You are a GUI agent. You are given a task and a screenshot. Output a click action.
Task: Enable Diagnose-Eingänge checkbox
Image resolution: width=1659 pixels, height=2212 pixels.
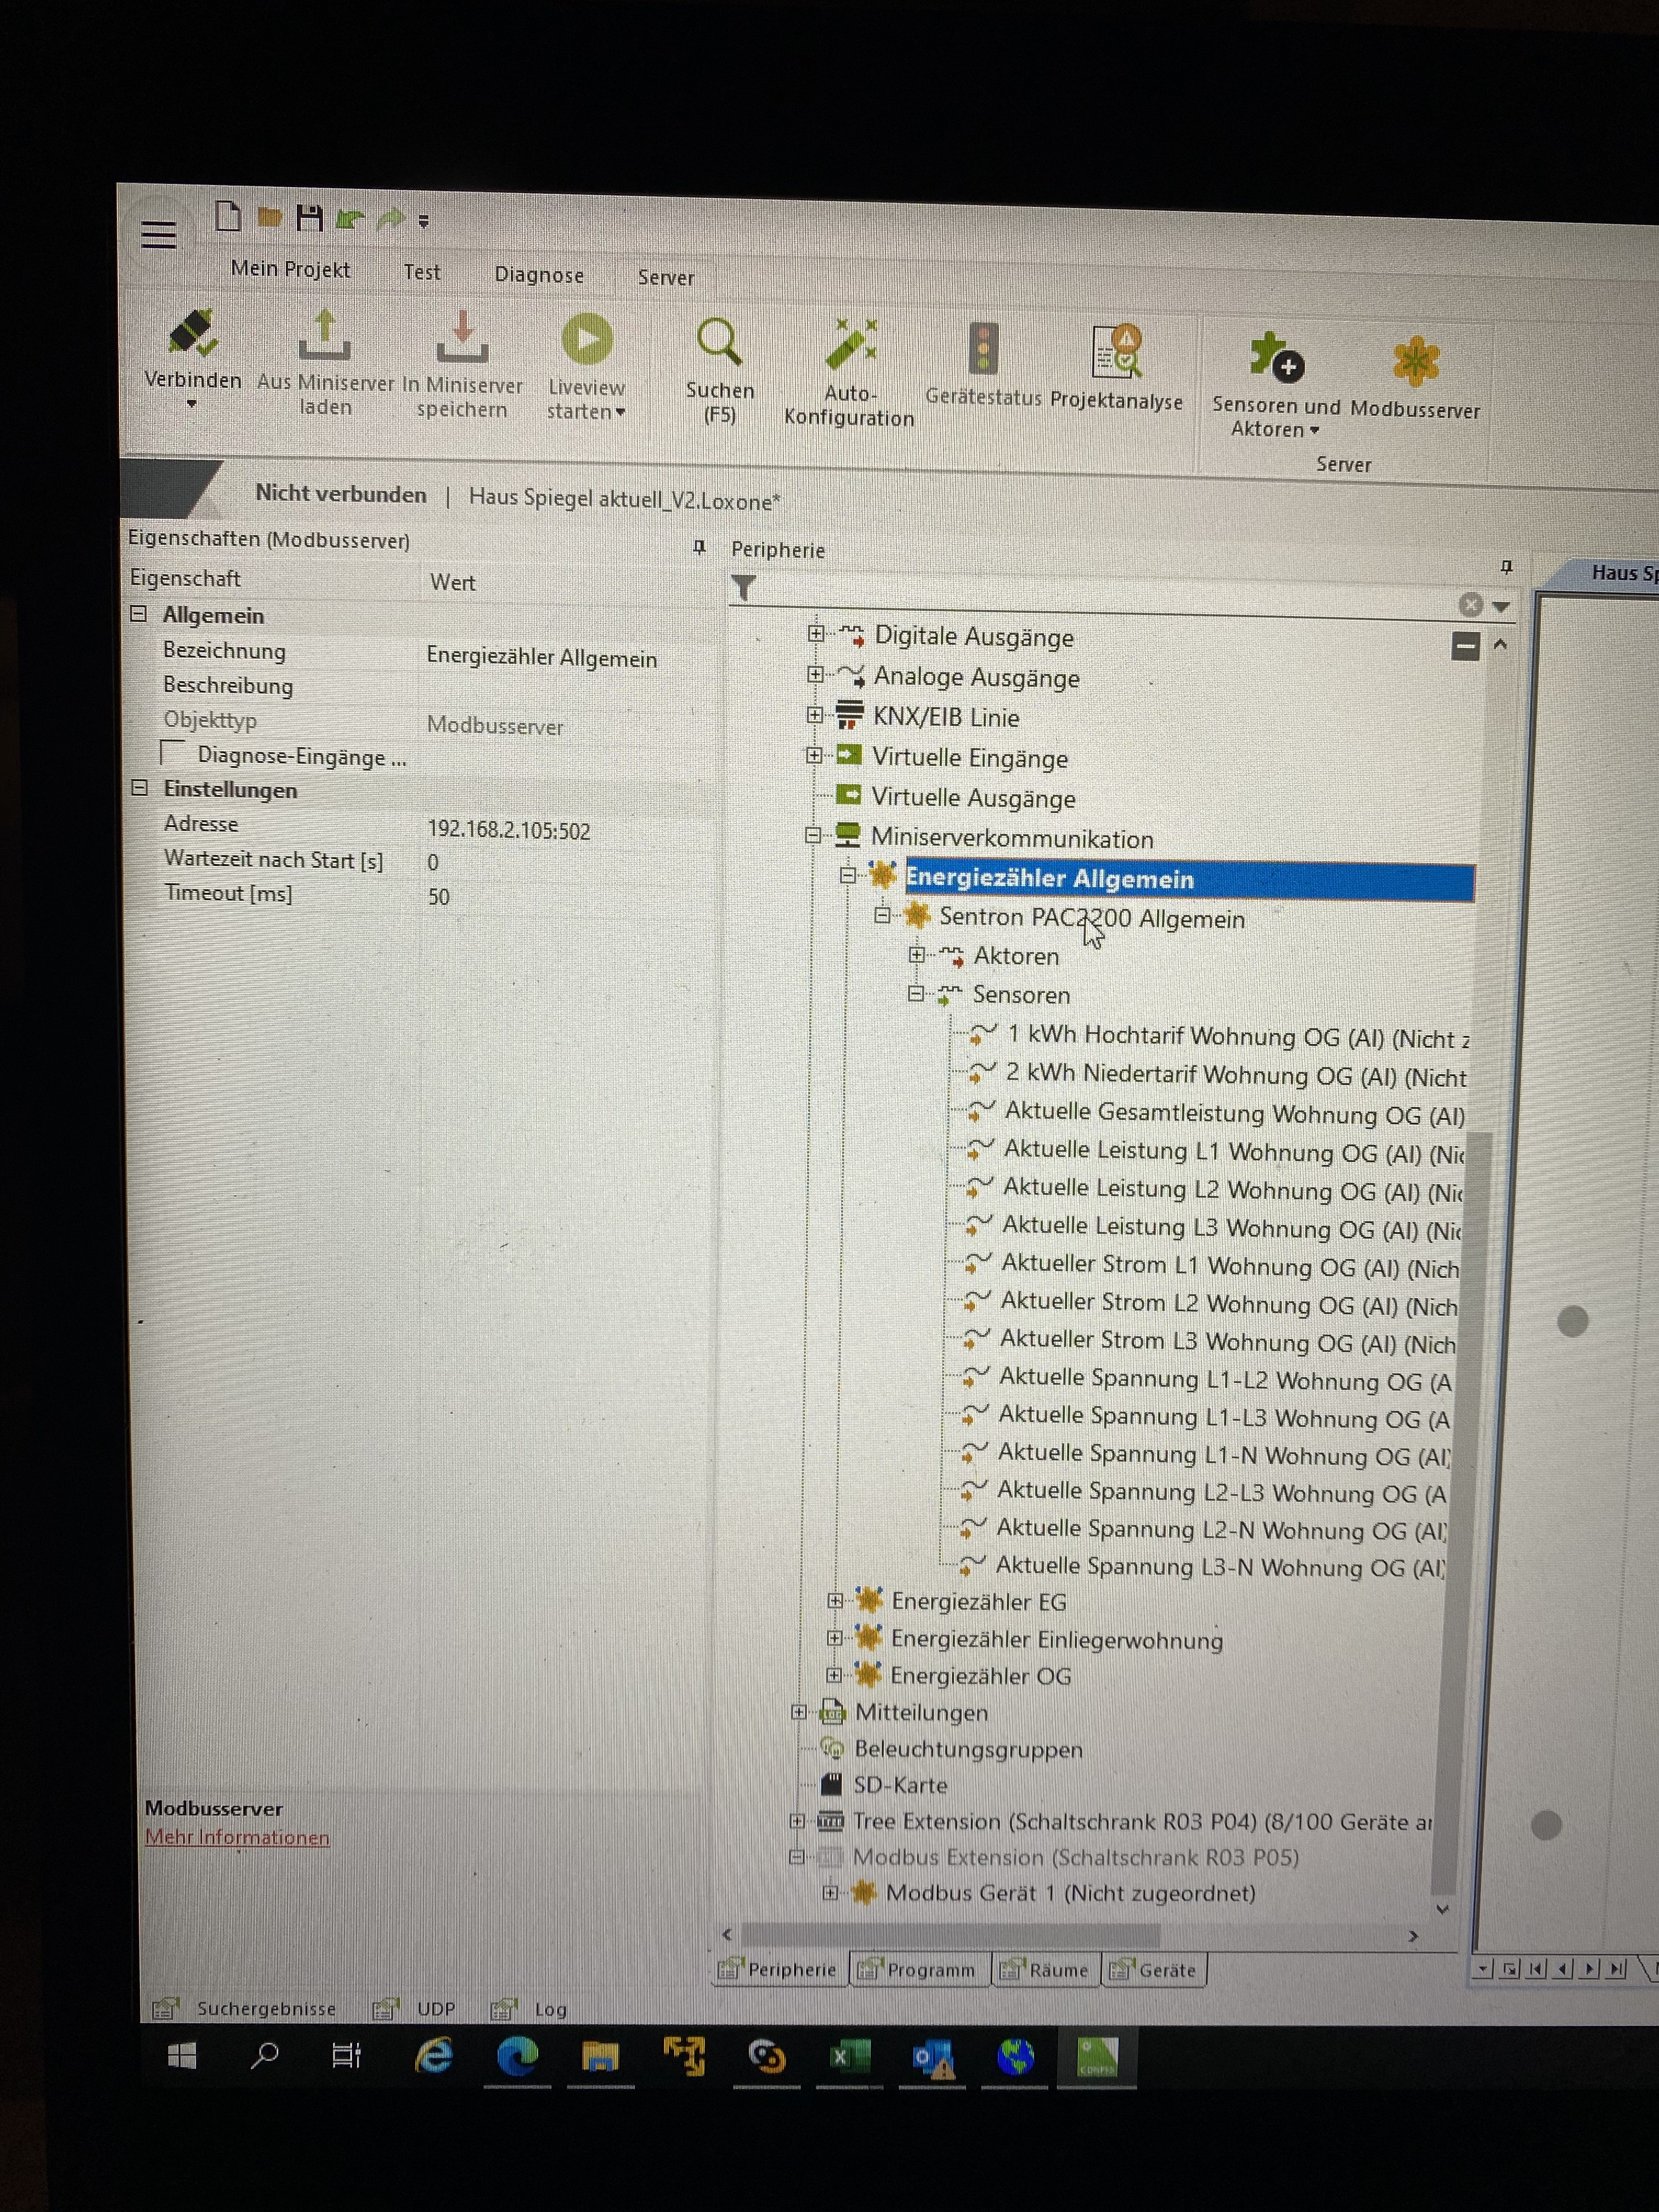pyautogui.click(x=173, y=753)
